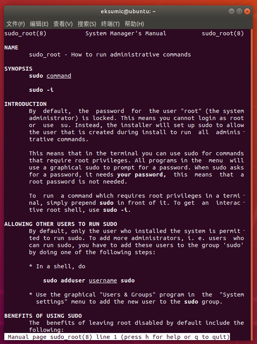Minimize the terminal window

click(x=232, y=11)
